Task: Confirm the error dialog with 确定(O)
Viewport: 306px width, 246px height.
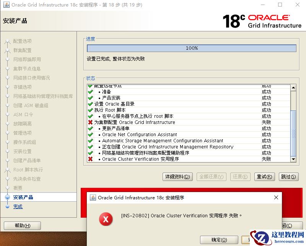Action: [219, 240]
